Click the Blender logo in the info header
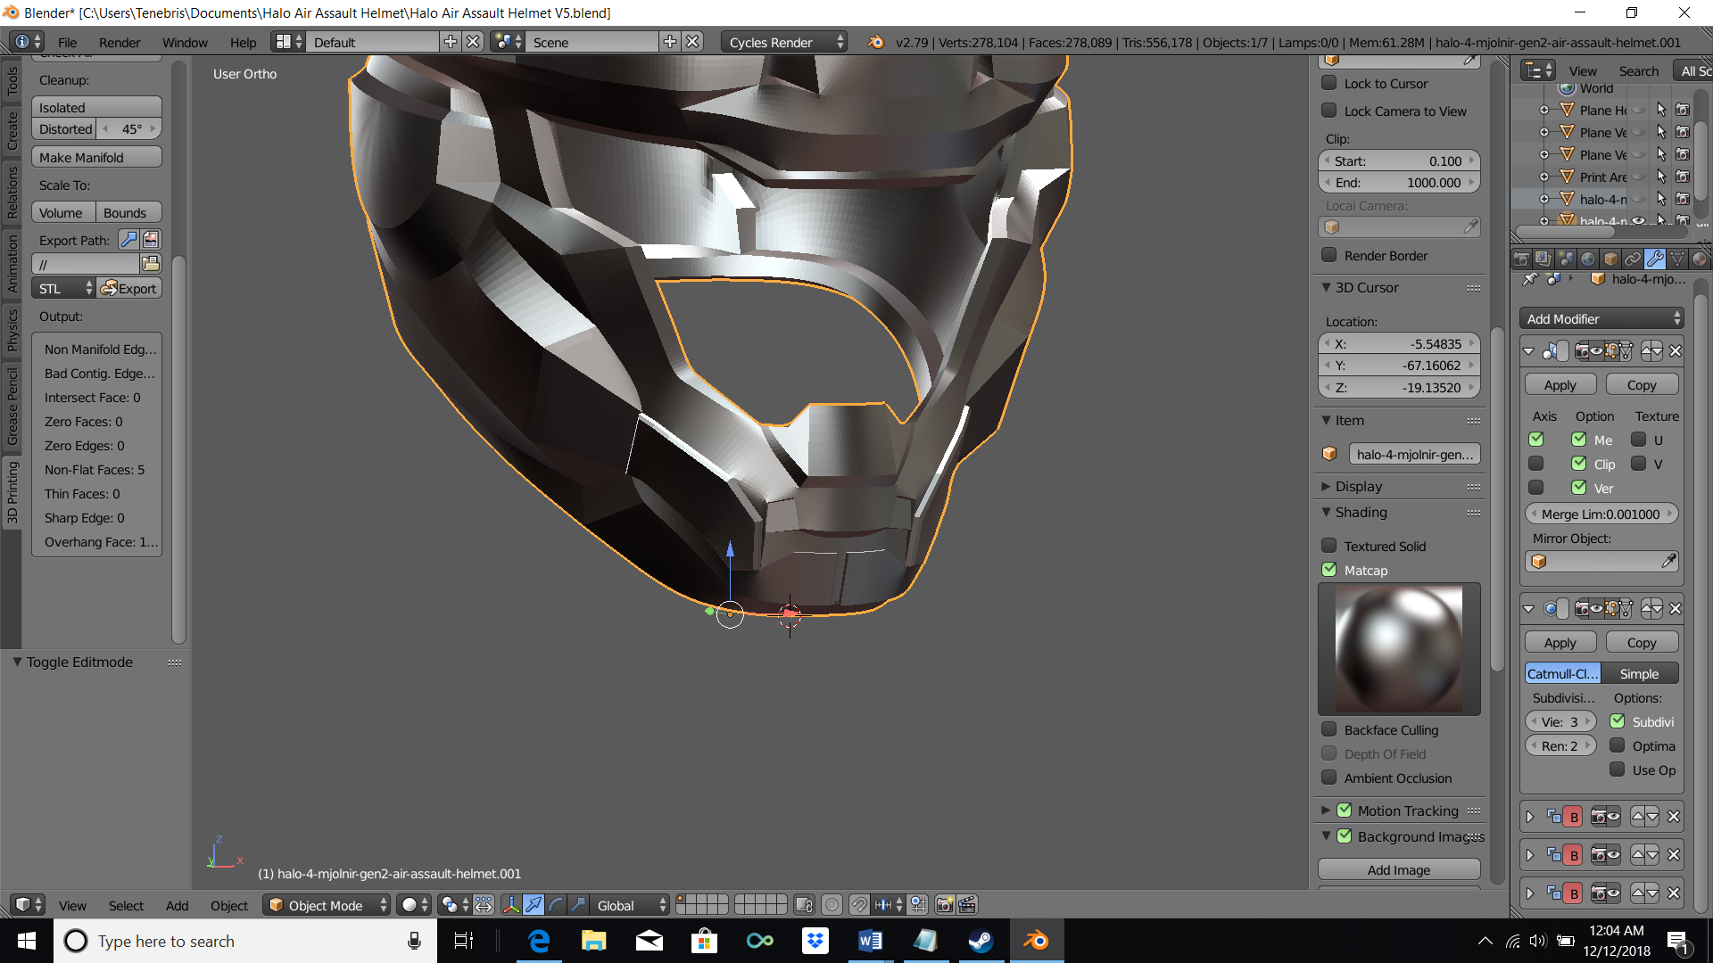This screenshot has width=1713, height=963. (x=876, y=42)
